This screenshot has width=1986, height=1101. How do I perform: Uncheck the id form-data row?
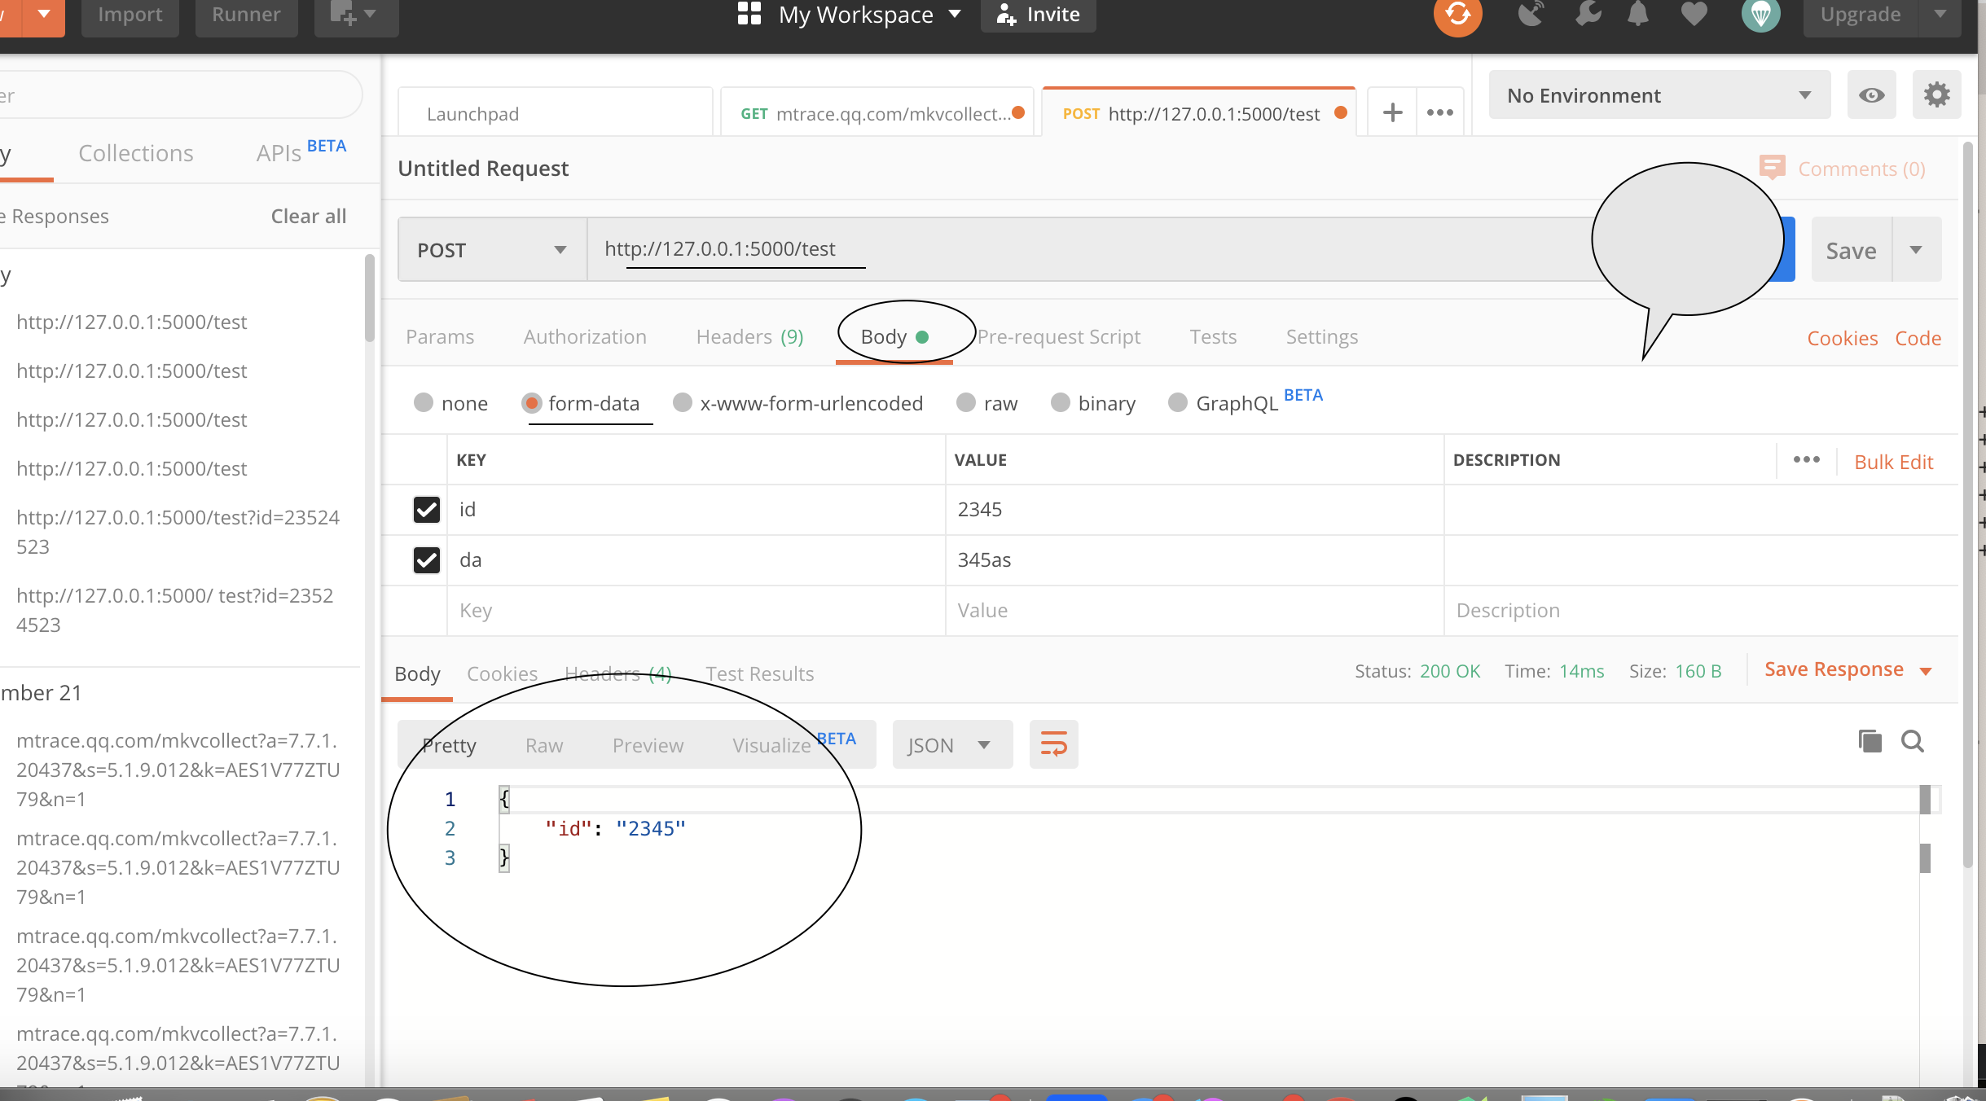(x=426, y=510)
